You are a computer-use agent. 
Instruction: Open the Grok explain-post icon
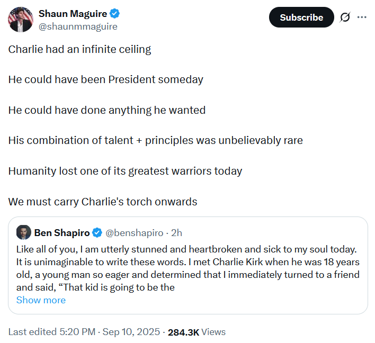345,17
